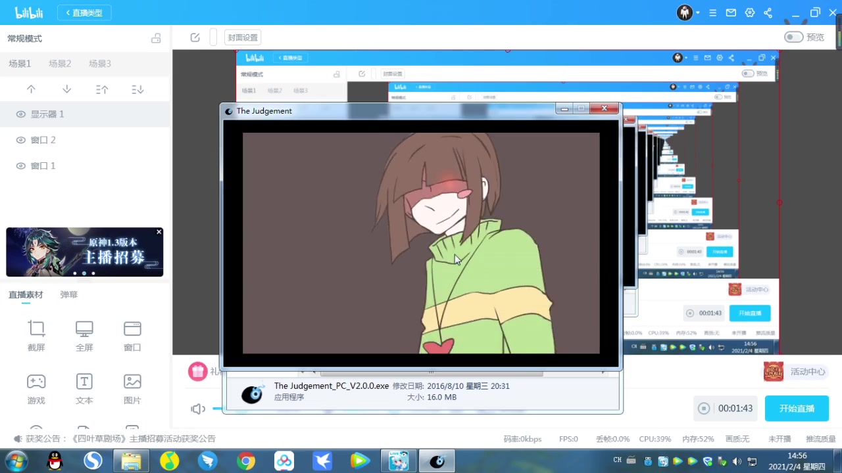
Task: Open Chrome in taskbar
Action: tap(246, 461)
